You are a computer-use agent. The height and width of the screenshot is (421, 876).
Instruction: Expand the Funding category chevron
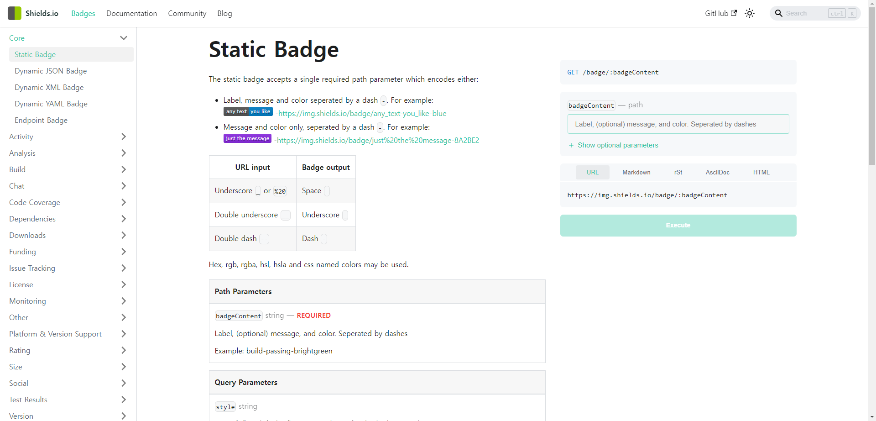(x=123, y=252)
